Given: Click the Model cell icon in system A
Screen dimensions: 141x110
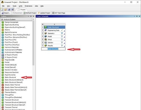Looking at the screenshot, I should pos(46,36).
